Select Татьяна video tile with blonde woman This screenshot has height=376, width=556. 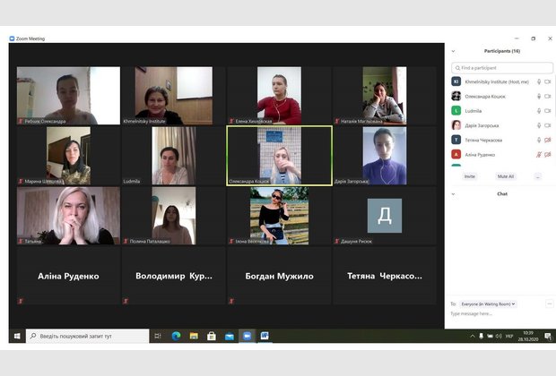[68, 216]
